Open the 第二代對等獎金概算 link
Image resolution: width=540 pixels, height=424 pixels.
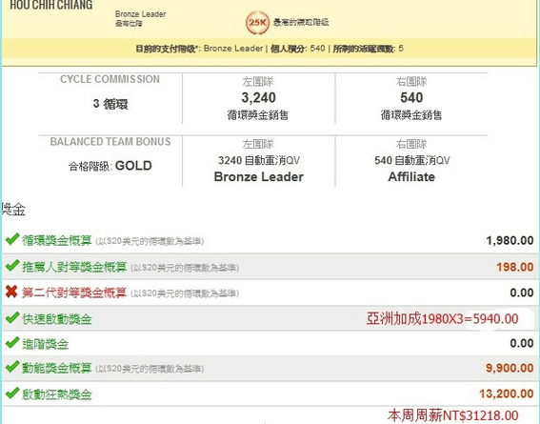(74, 293)
